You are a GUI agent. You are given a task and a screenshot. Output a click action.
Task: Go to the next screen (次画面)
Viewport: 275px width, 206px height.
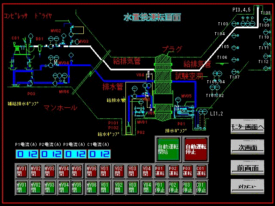247,146
